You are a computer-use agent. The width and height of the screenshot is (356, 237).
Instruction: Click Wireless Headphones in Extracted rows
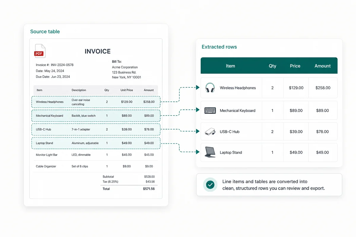[x=238, y=88]
